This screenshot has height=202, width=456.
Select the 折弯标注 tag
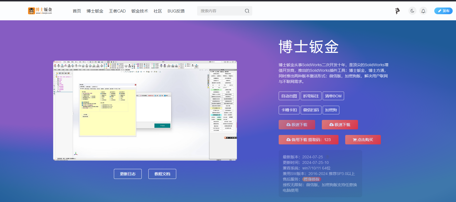pos(311,96)
